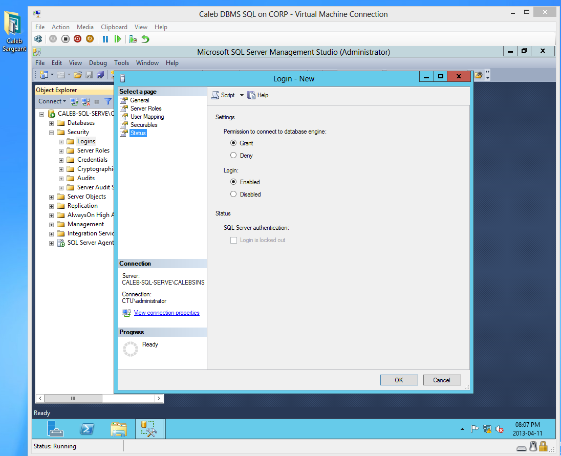Expand the Management node

click(51, 225)
